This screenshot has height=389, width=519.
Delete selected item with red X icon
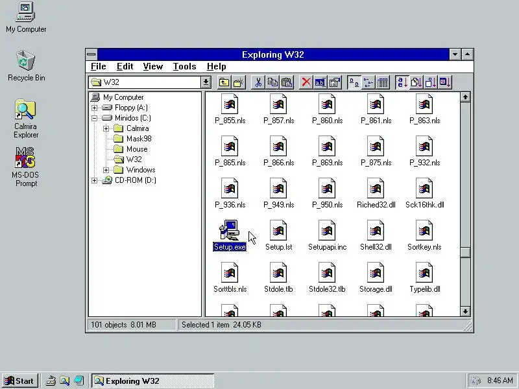pyautogui.click(x=306, y=82)
